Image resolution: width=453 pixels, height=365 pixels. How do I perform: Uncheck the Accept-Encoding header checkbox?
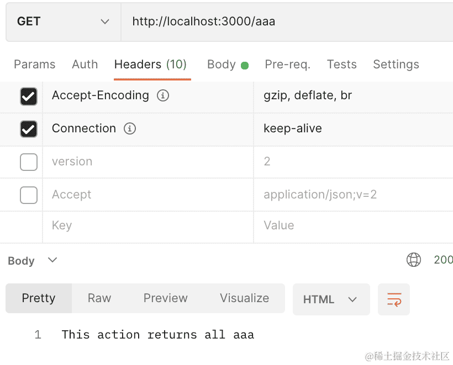coord(29,96)
